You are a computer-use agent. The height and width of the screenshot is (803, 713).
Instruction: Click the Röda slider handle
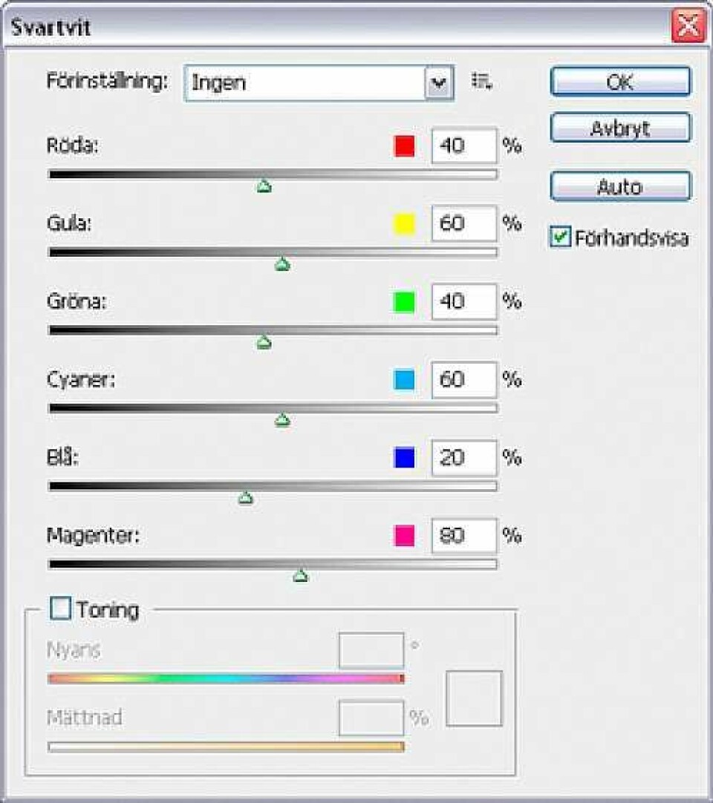click(264, 186)
